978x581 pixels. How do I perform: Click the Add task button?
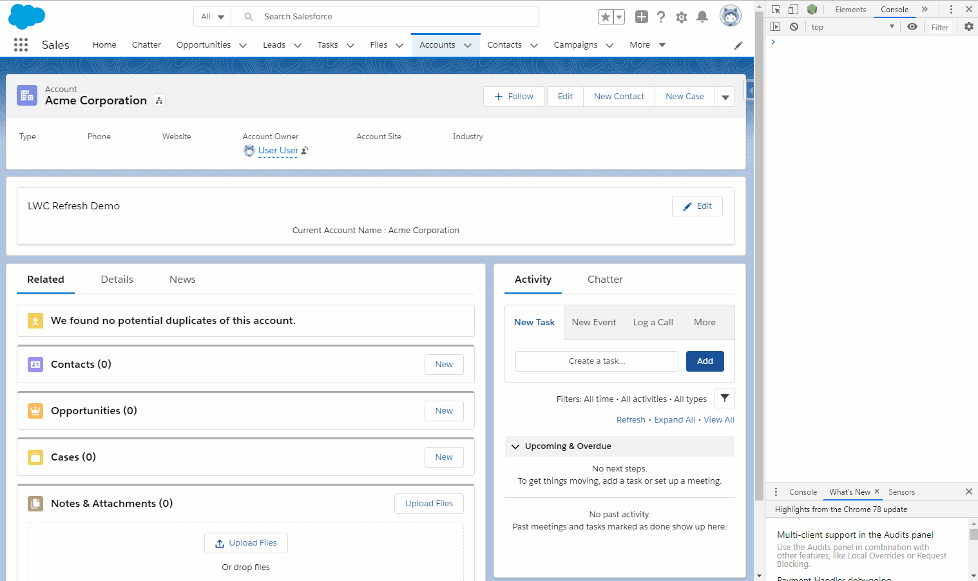click(705, 361)
